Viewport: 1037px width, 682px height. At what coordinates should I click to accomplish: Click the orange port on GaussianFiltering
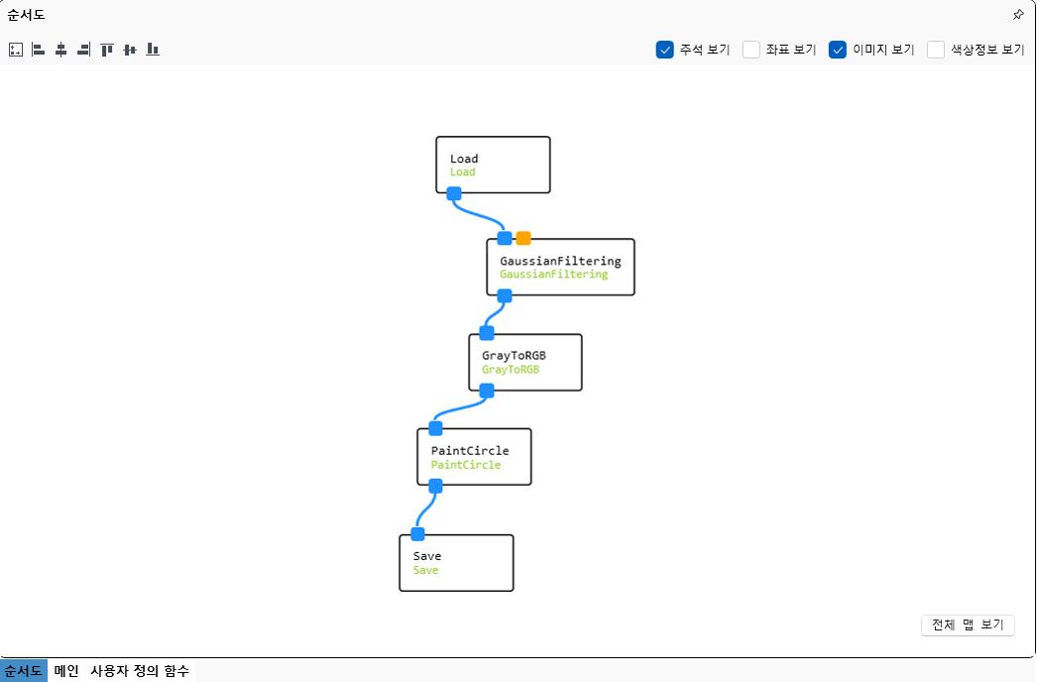click(523, 238)
